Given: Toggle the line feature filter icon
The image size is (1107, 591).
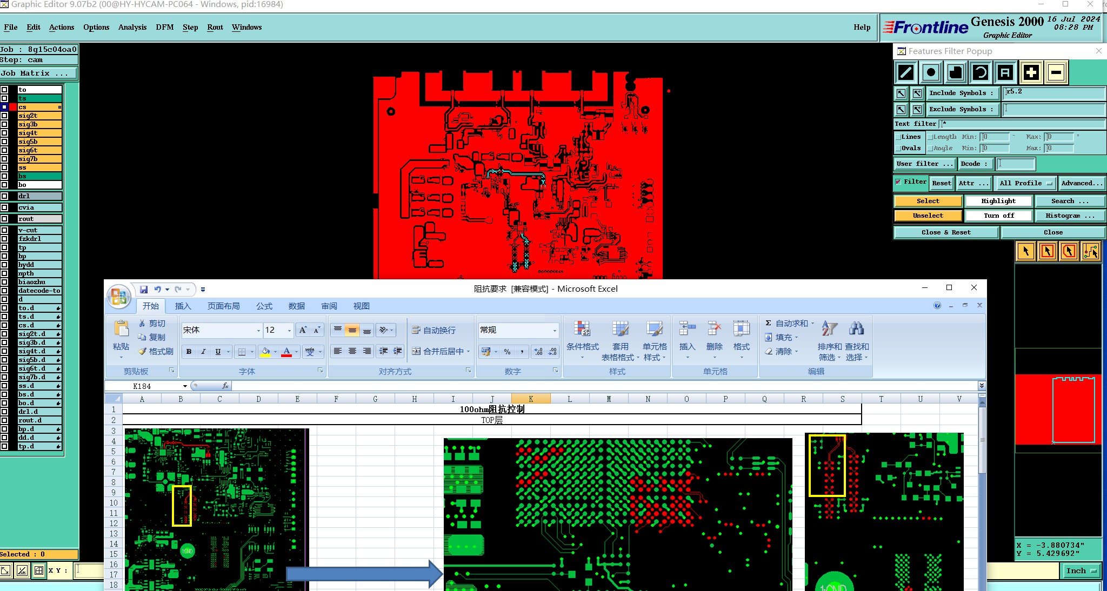Looking at the screenshot, I should [906, 72].
